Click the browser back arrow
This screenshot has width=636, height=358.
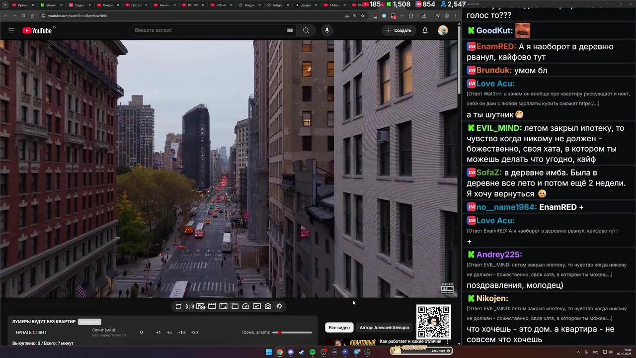click(x=5, y=15)
